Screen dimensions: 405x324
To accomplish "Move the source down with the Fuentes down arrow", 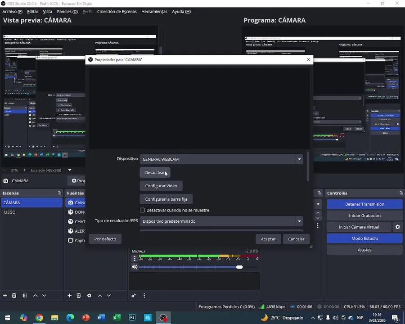I will tap(109, 295).
